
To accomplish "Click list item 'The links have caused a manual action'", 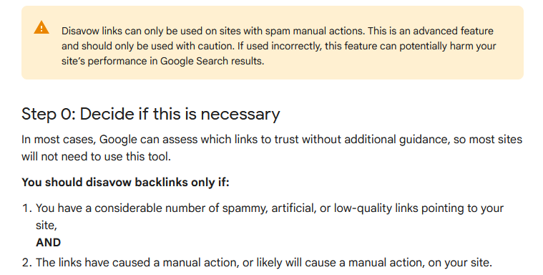I will tap(264, 263).
